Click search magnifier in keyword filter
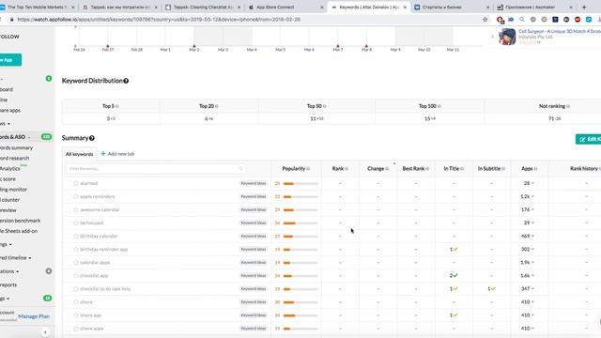The width and height of the screenshot is (601, 338). click(241, 169)
